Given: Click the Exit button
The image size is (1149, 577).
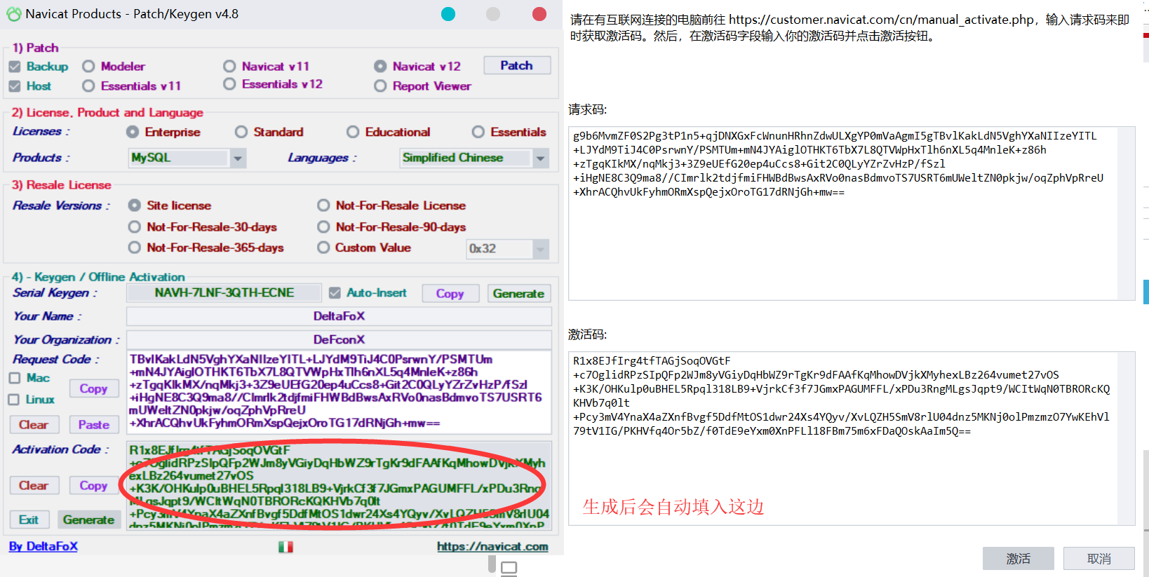Looking at the screenshot, I should pyautogui.click(x=29, y=520).
